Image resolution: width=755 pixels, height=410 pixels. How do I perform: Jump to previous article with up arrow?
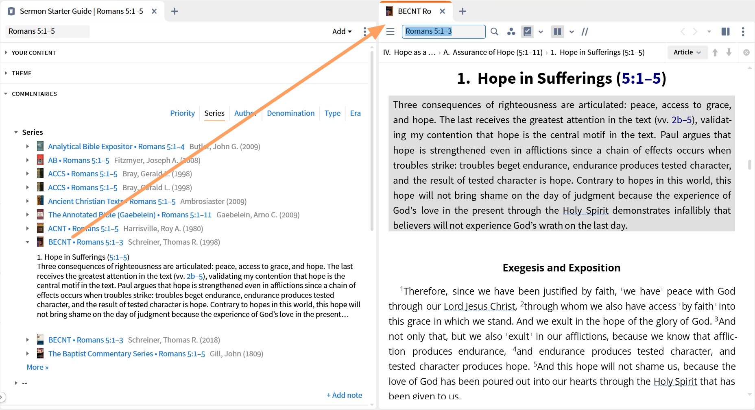tap(715, 52)
